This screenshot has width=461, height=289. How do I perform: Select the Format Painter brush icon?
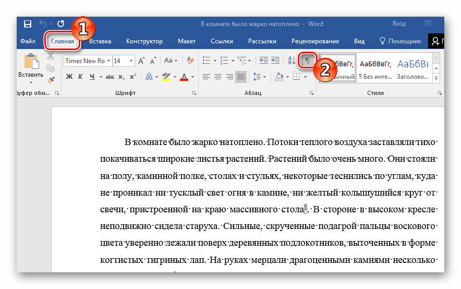(x=51, y=80)
